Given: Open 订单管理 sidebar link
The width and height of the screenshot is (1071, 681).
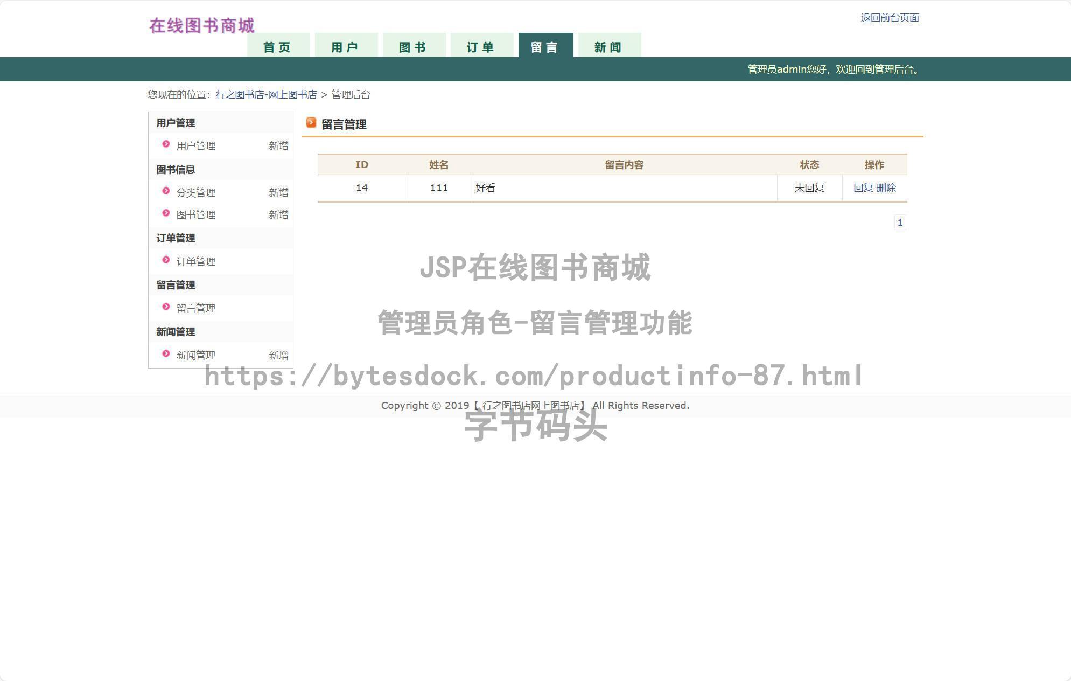Looking at the screenshot, I should [196, 262].
